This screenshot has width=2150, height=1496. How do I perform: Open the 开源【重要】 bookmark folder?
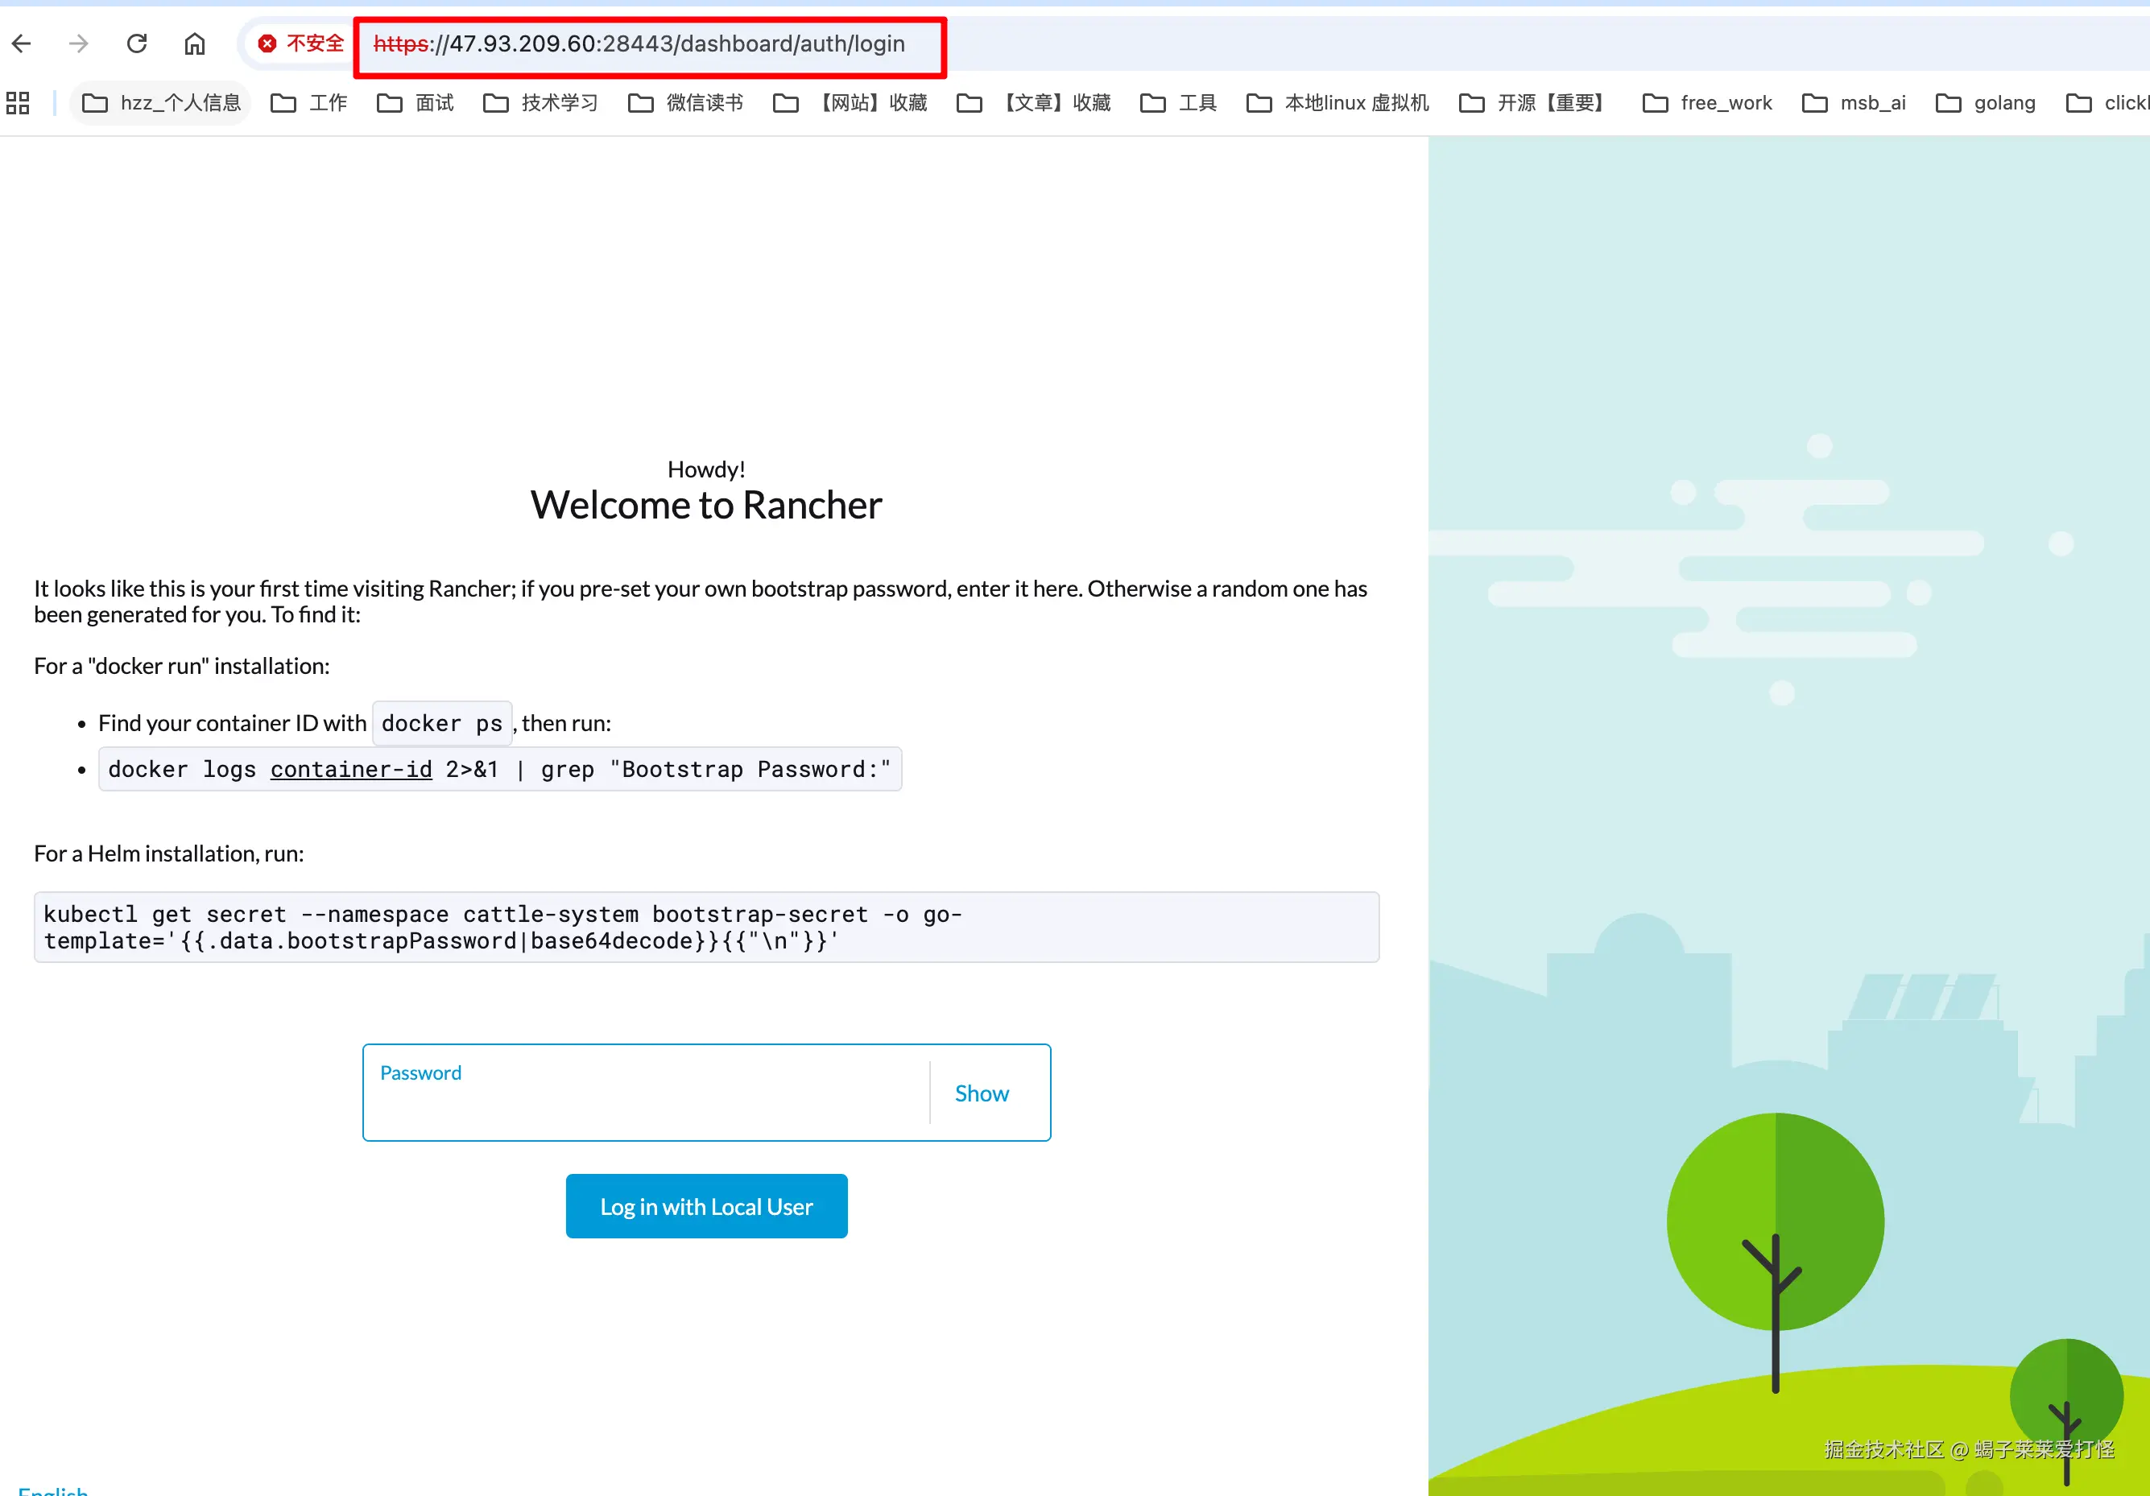tap(1536, 103)
